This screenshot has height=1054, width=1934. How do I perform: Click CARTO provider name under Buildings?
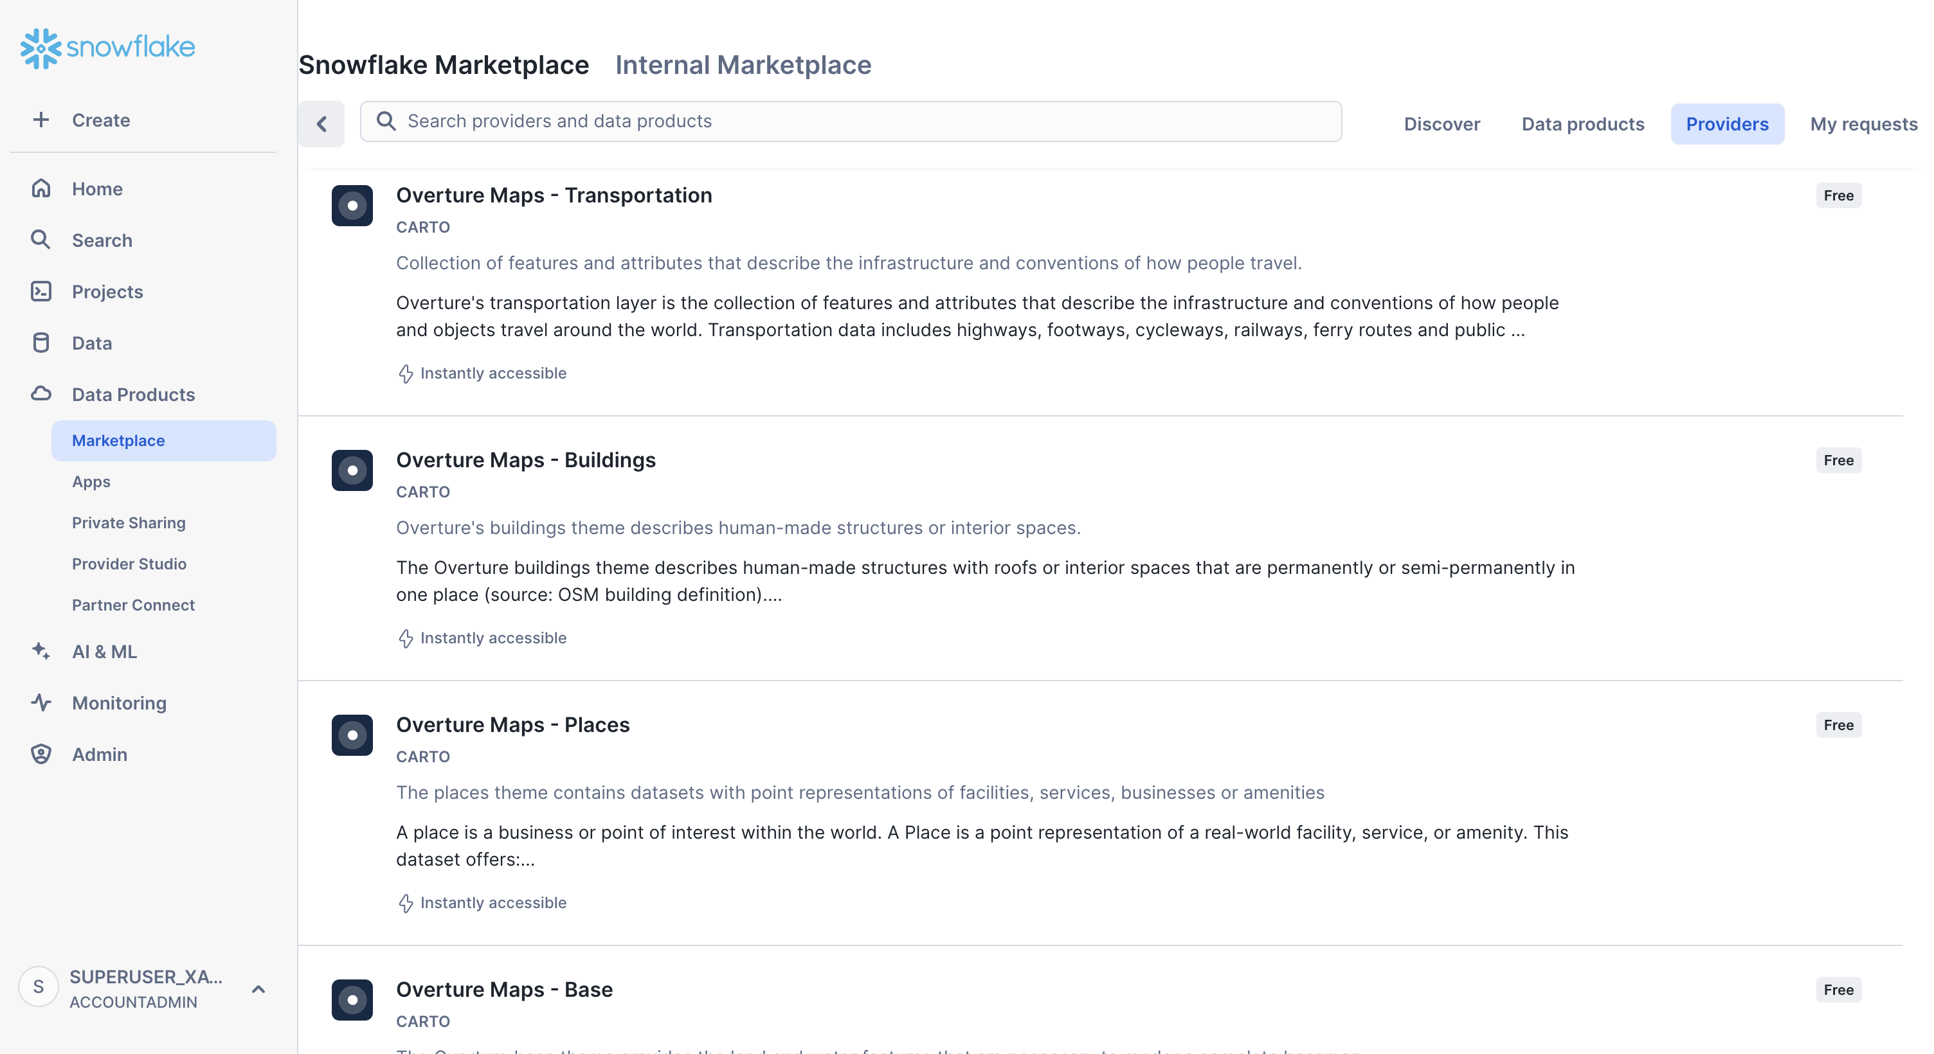[422, 492]
